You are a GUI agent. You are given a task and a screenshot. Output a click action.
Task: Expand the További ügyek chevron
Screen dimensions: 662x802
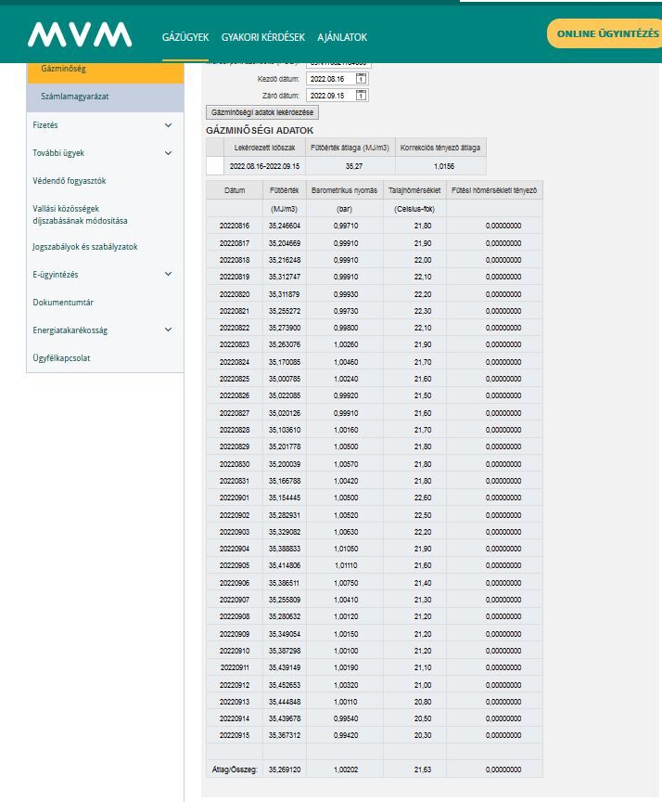pos(168,153)
